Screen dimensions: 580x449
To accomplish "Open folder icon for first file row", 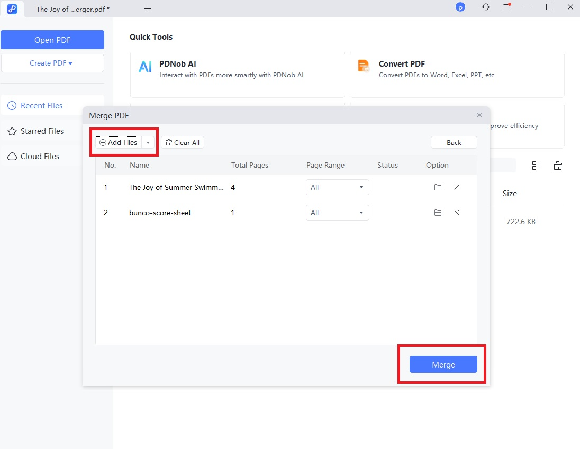I will [x=438, y=187].
